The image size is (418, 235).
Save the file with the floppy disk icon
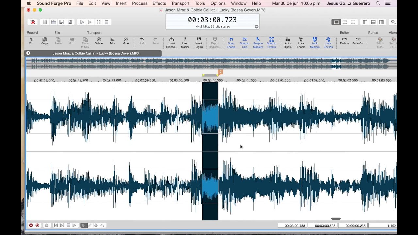[x=62, y=22]
